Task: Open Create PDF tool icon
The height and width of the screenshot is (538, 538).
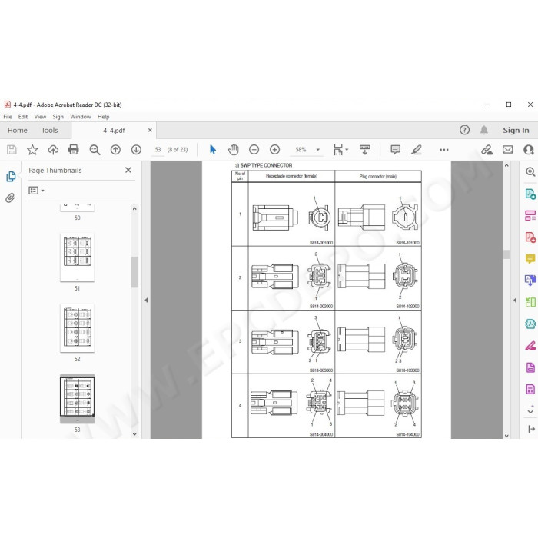Action: [530, 237]
